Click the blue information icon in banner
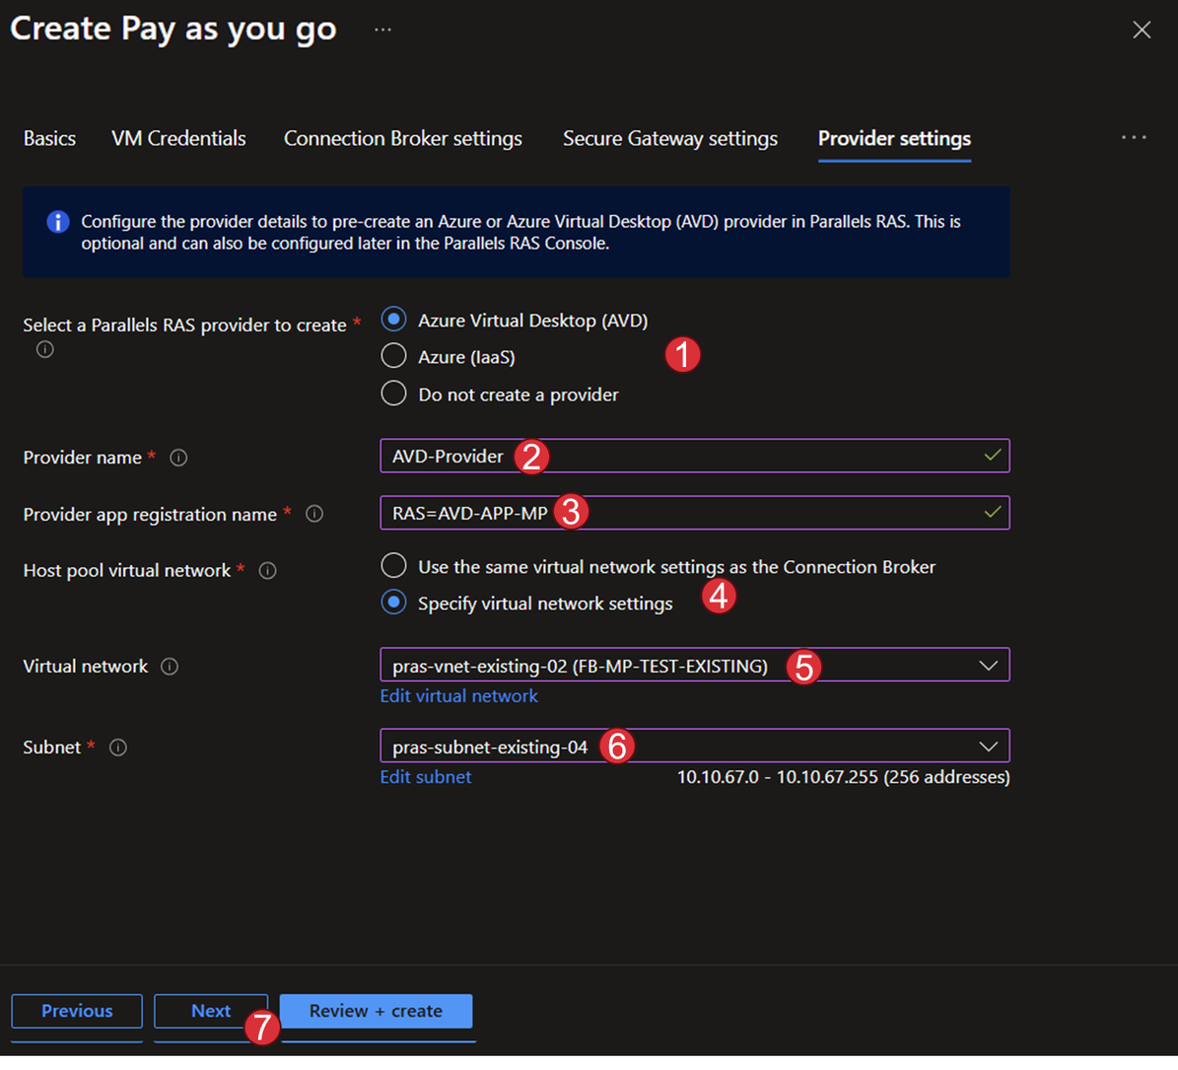 click(x=58, y=222)
